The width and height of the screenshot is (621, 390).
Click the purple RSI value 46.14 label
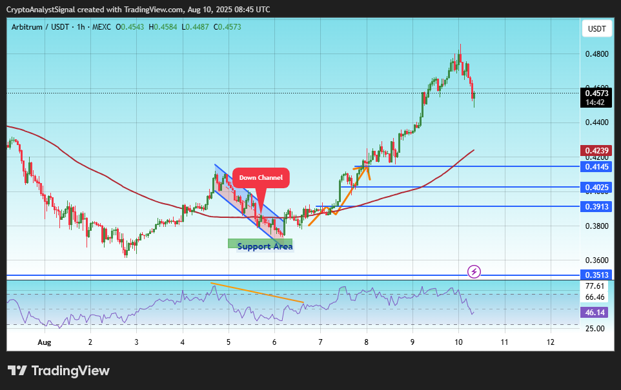(x=595, y=313)
